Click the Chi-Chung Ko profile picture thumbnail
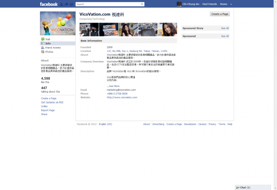 pyautogui.click(x=179, y=4)
